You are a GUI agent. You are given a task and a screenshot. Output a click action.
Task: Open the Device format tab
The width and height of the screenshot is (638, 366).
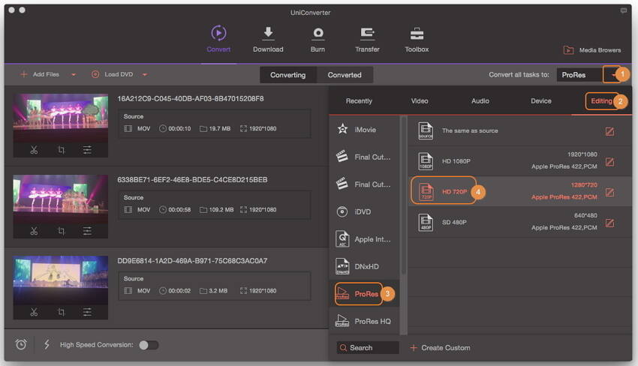click(x=540, y=100)
